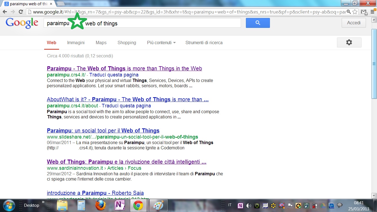Open Web of Things: Paraimpu e la rivoluzione result
Viewport: 377px width, 212px height.
(127, 162)
